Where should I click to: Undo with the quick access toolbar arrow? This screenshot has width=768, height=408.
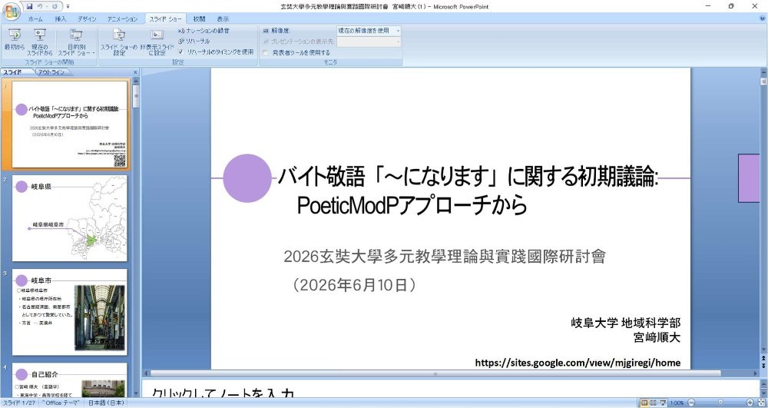click(40, 6)
